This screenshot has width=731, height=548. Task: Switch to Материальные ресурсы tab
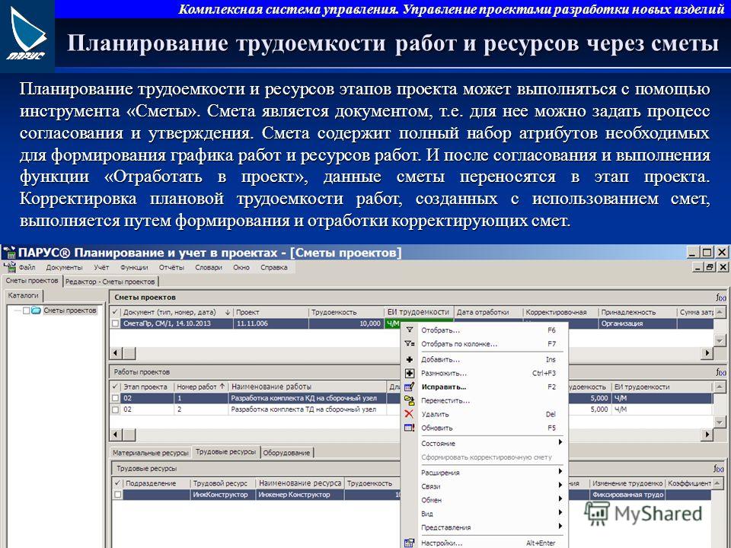click(151, 452)
